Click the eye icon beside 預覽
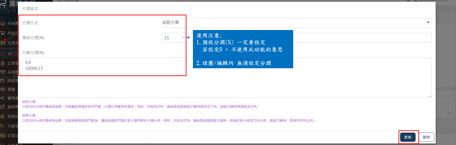 pos(3,89)
